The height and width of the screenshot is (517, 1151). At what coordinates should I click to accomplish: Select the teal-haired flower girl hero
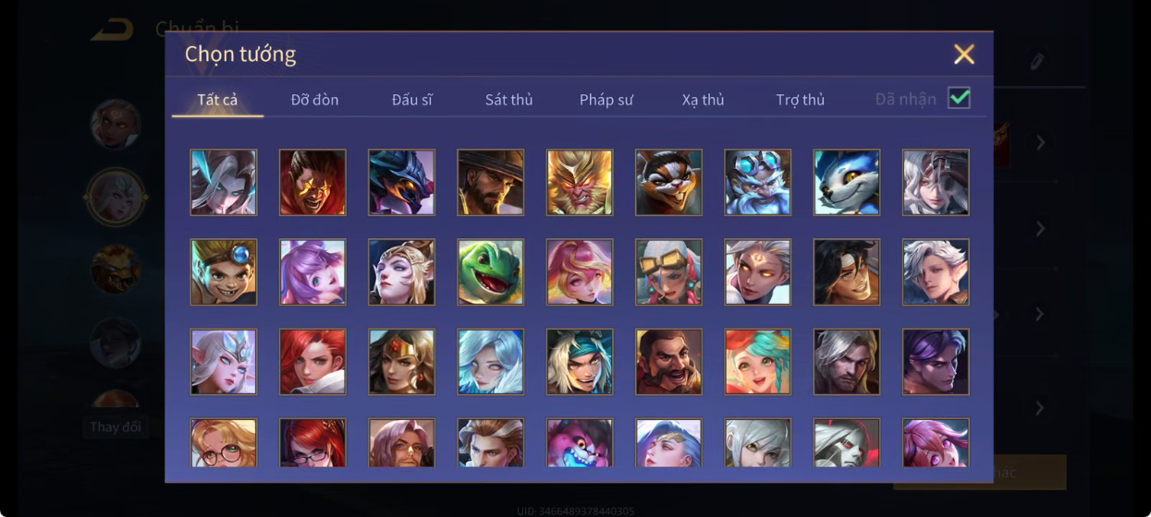758,362
